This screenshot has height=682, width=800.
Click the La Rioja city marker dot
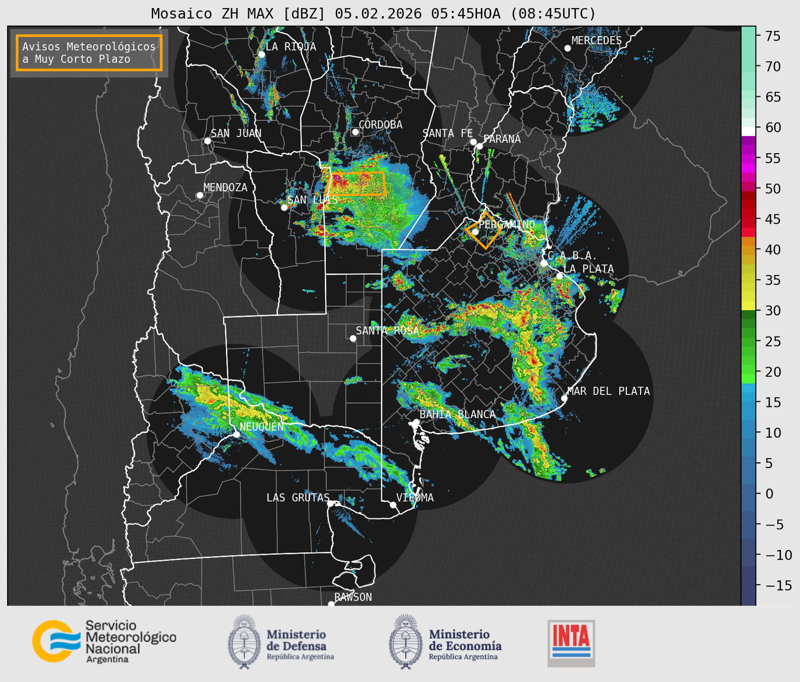(262, 55)
